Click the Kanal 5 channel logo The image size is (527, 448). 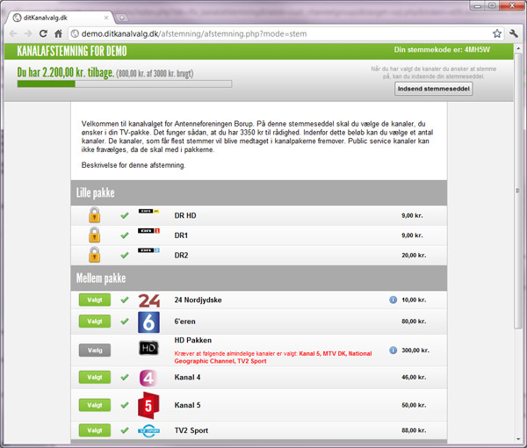[148, 406]
